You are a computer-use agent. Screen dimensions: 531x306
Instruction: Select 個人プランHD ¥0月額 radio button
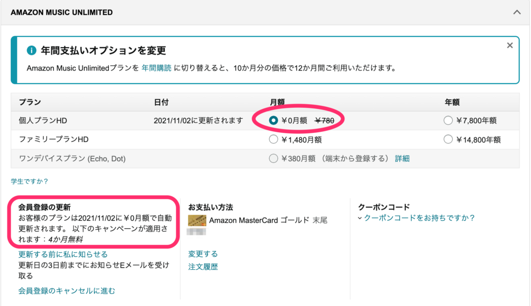click(273, 120)
